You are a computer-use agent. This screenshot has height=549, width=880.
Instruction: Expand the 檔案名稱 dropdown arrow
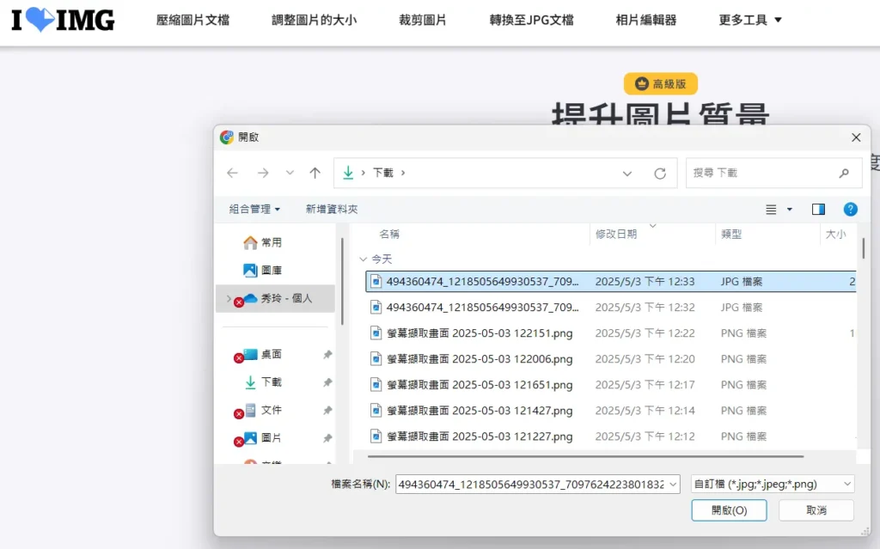coord(673,484)
